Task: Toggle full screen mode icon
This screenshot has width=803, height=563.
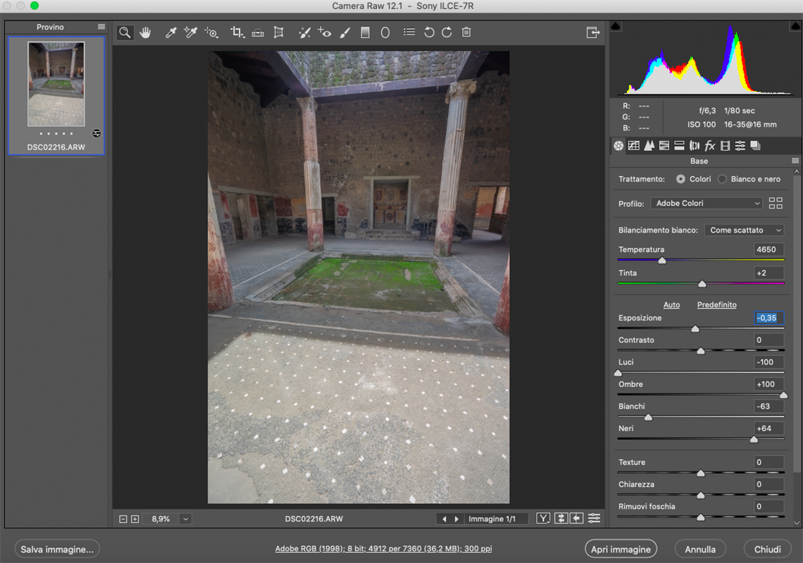Action: (593, 33)
